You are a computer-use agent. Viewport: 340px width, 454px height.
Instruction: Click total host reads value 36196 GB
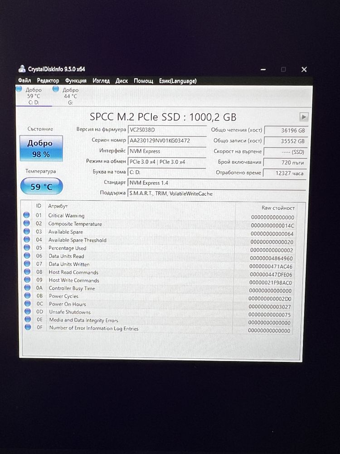click(286, 131)
